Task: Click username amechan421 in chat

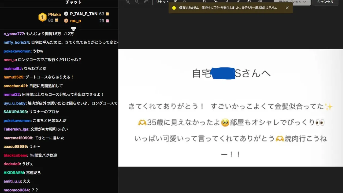Action: 16,86
